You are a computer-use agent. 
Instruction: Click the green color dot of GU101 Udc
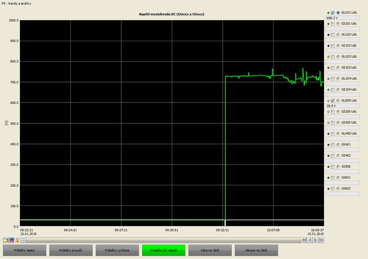point(328,13)
